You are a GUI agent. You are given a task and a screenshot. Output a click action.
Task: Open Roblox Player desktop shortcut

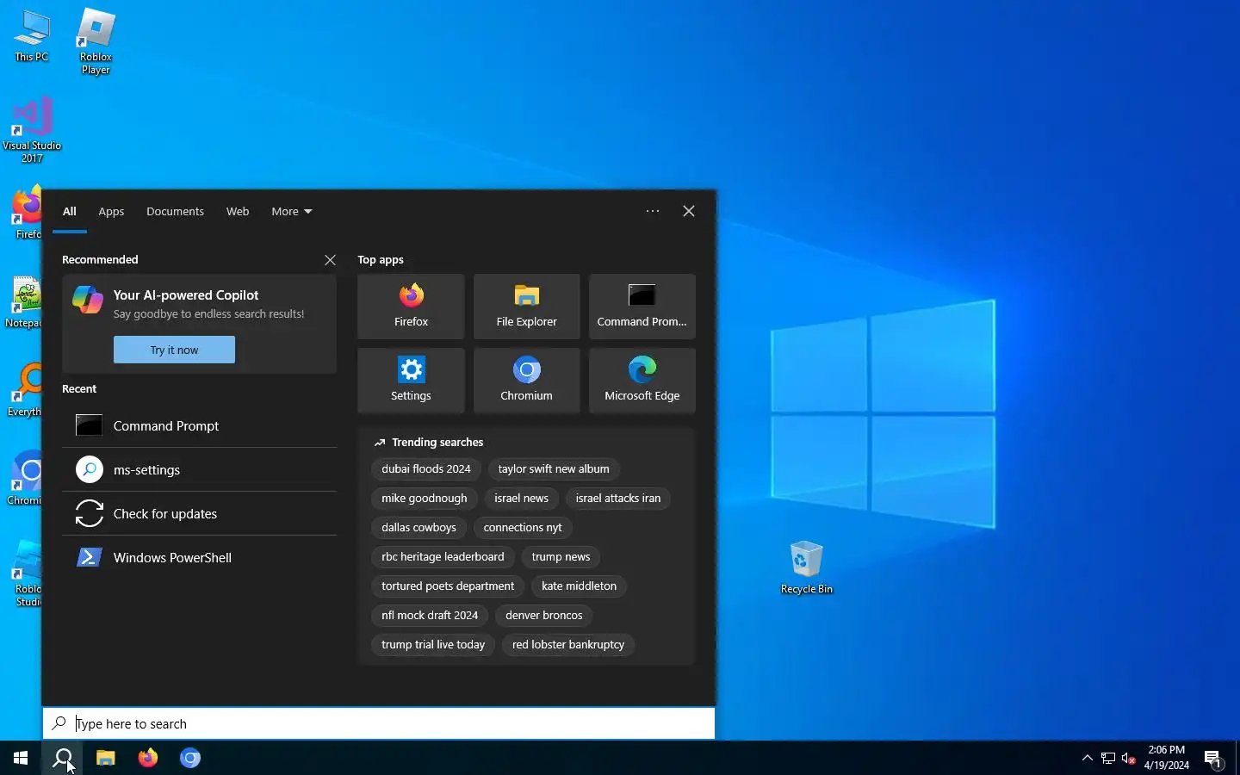pos(96,41)
